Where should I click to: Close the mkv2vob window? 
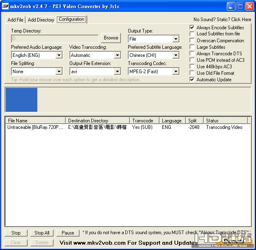pyautogui.click(x=250, y=7)
